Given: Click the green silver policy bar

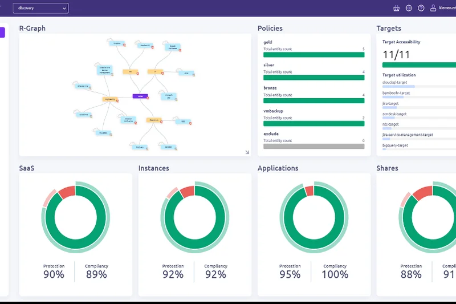Looking at the screenshot, I should (313, 78).
